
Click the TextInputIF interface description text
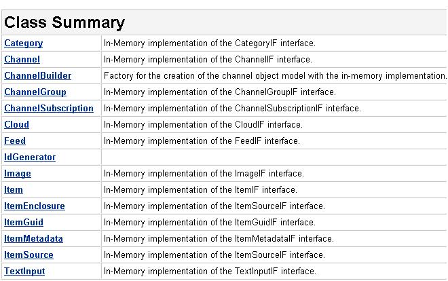(210, 271)
